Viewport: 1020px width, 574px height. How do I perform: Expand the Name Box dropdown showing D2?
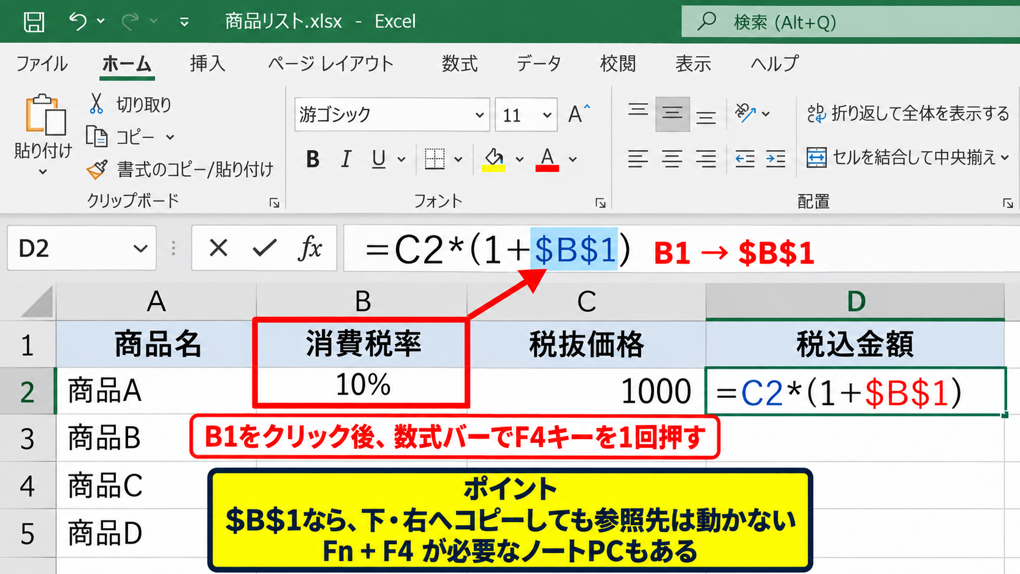pyautogui.click(x=141, y=248)
